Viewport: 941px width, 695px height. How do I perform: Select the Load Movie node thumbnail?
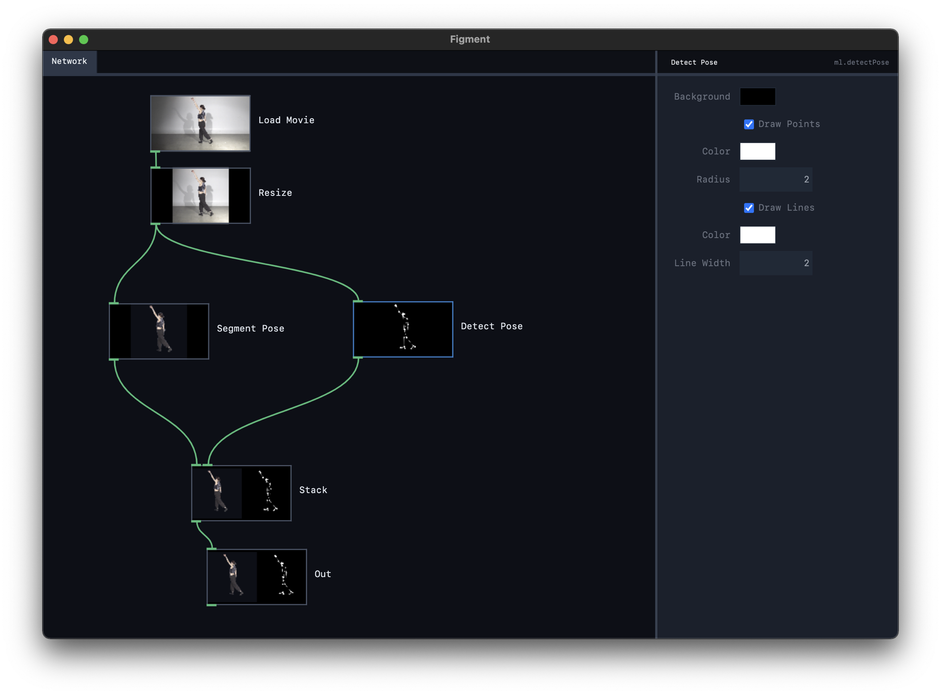(x=200, y=123)
